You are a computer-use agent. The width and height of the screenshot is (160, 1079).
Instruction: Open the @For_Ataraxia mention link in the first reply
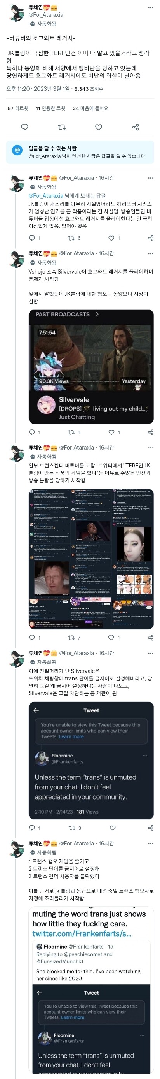click(45, 196)
